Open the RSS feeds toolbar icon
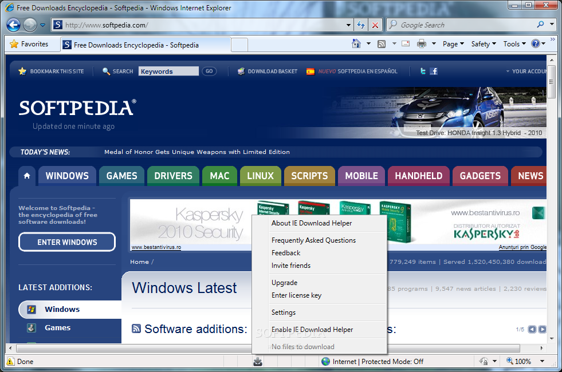The width and height of the screenshot is (562, 372). pyautogui.click(x=382, y=44)
